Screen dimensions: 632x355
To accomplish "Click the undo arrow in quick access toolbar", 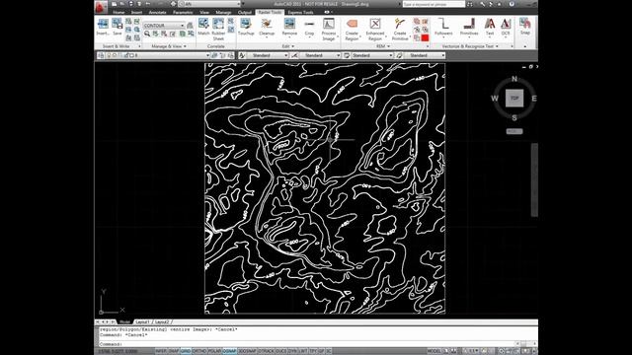I will 148,4.
